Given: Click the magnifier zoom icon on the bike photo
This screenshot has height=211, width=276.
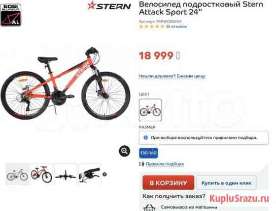Looking at the screenshot, I should pyautogui.click(x=124, y=151).
